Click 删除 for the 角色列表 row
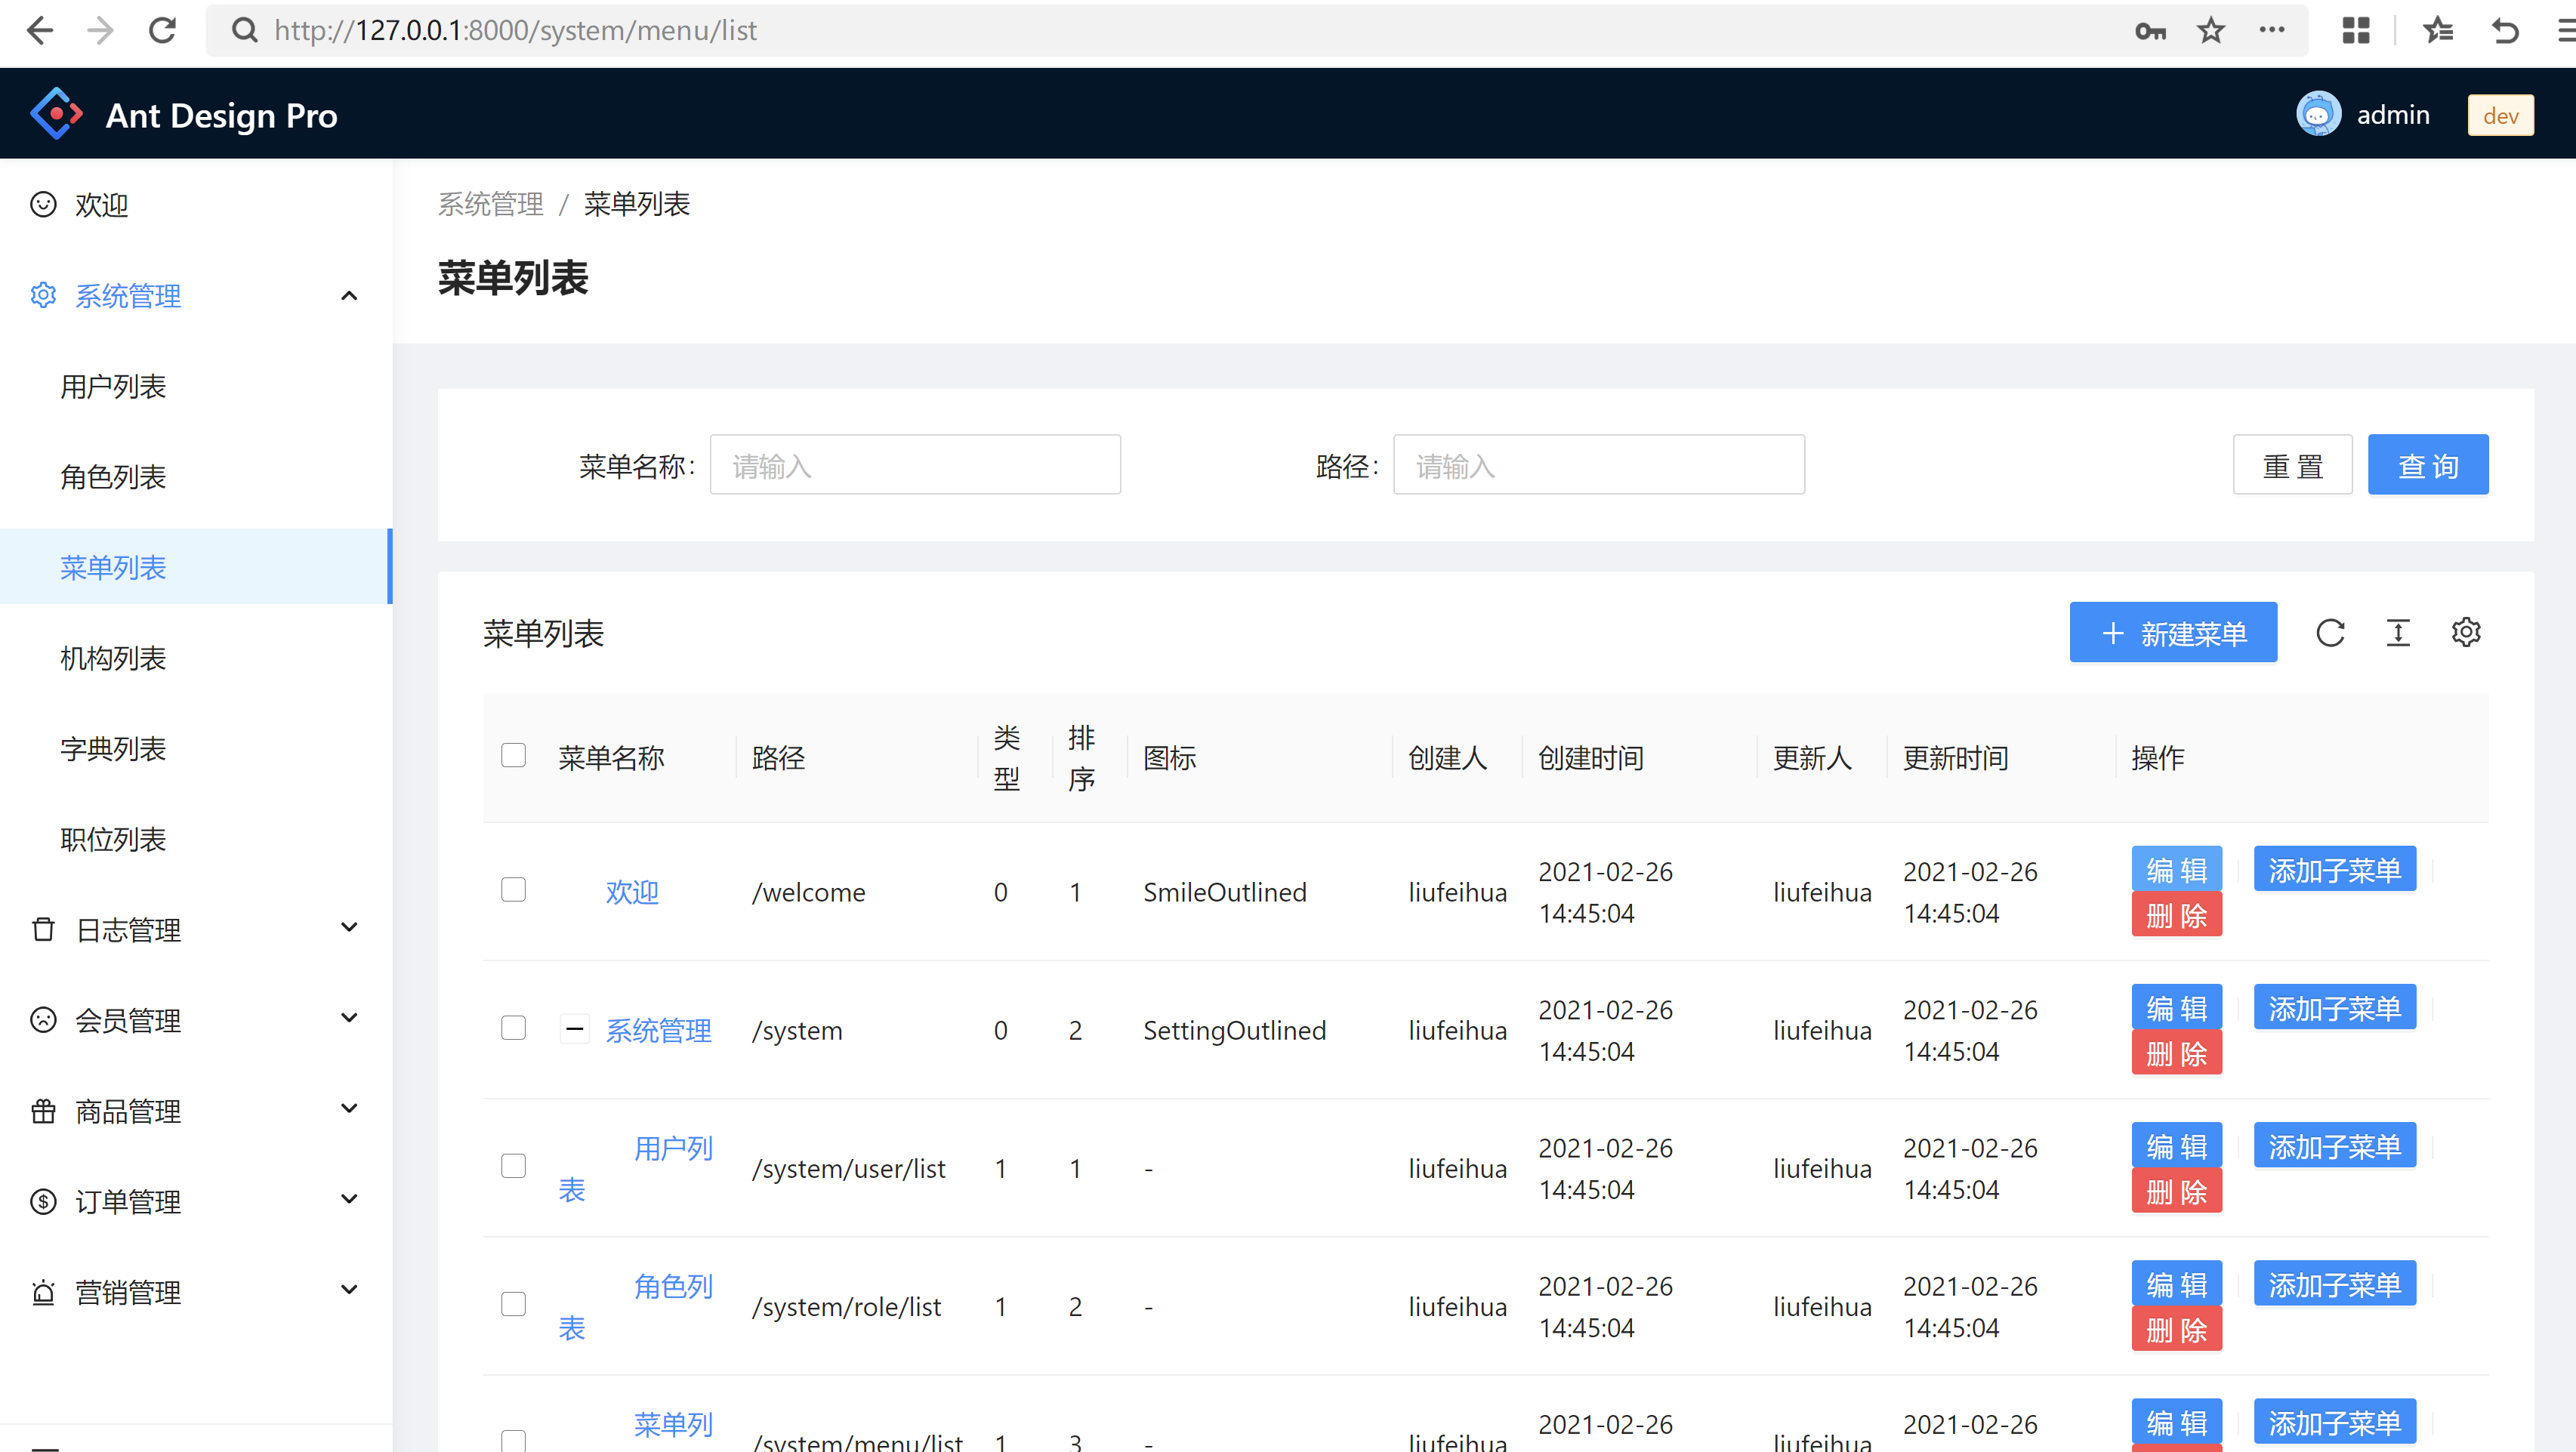The image size is (2576, 1452). (2176, 1330)
